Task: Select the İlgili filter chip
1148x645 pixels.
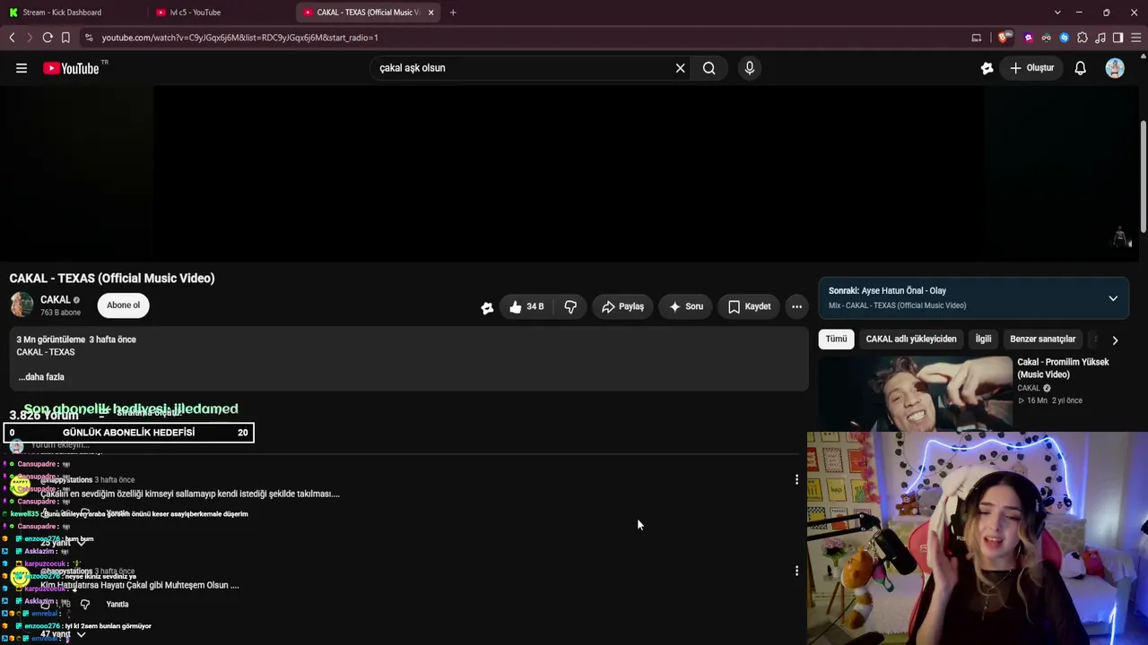Action: [983, 340]
